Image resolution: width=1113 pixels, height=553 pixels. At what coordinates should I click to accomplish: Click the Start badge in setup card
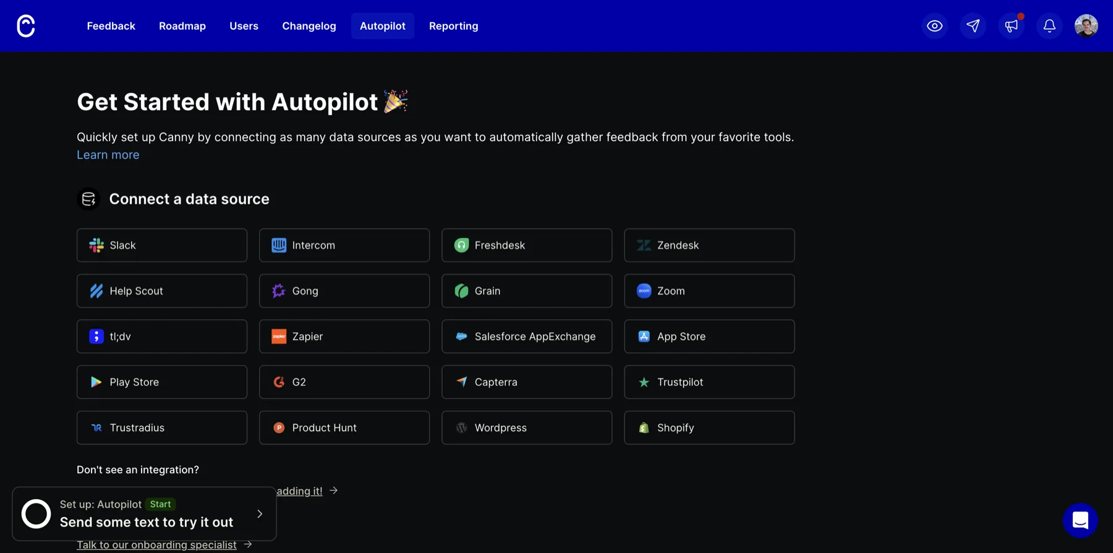tap(161, 504)
